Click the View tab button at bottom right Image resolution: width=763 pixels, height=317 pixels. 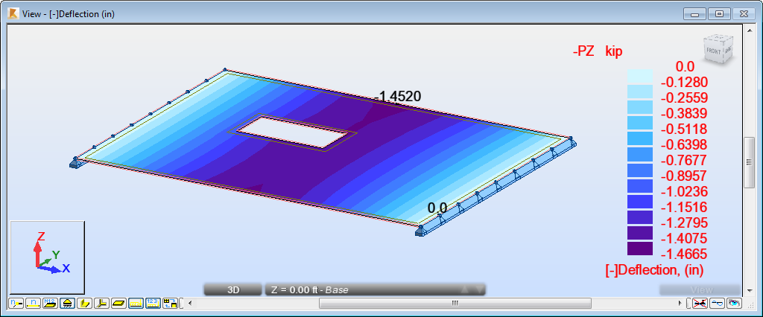point(701,289)
